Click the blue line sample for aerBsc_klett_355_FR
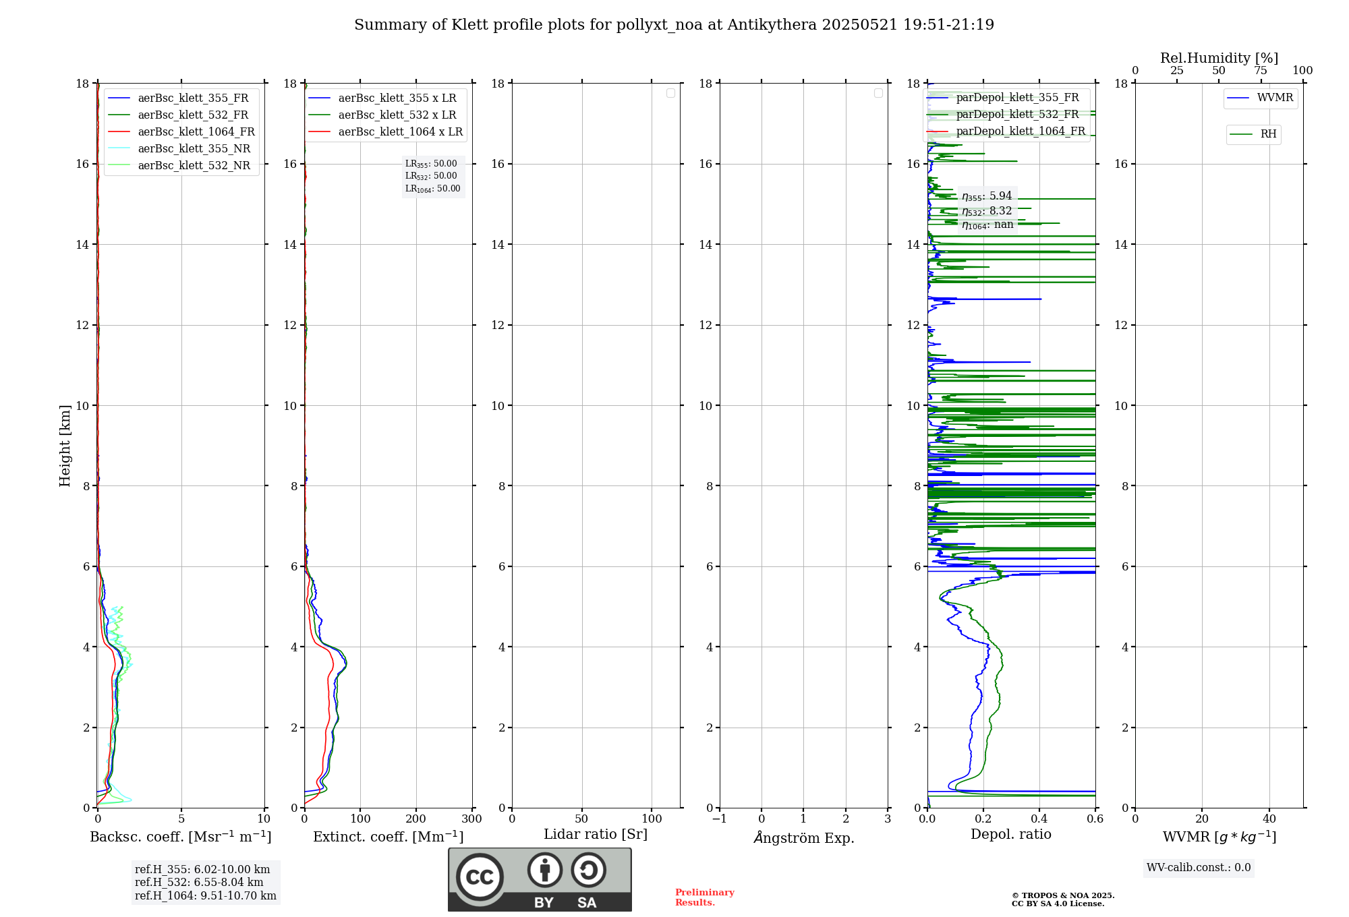The width and height of the screenshot is (1349, 917). tap(119, 98)
